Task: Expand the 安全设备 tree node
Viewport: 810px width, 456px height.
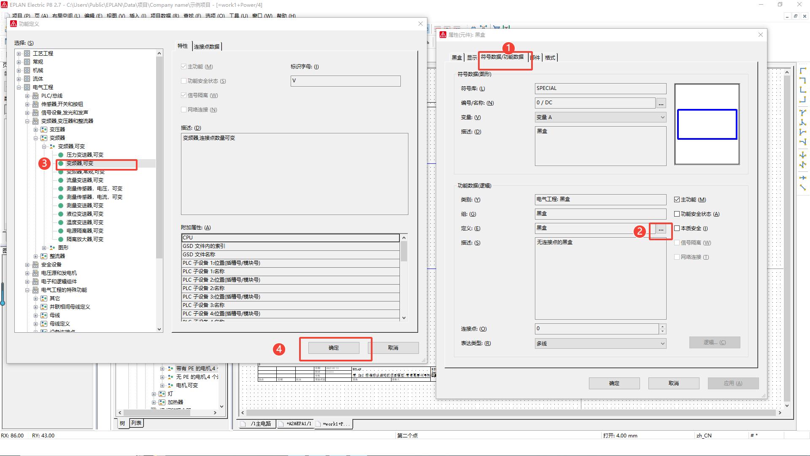Action: [27, 265]
